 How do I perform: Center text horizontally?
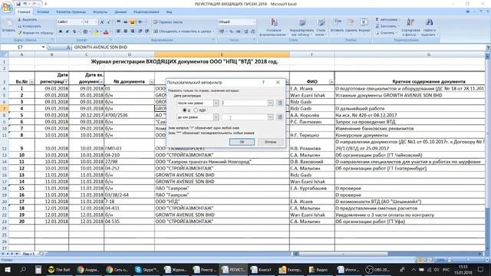tap(125, 31)
